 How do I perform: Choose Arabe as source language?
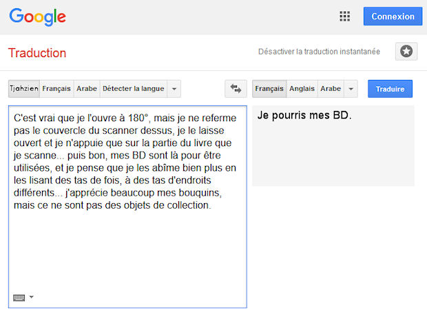pyautogui.click(x=87, y=89)
